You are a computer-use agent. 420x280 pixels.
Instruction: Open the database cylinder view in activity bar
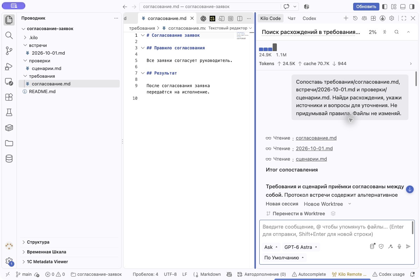[9, 159]
